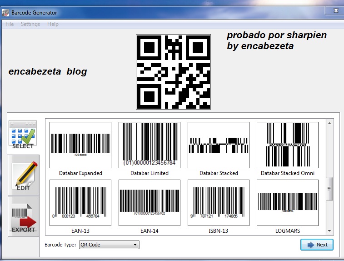The image size is (344, 261).
Task: Expand the Barcode Type QR Code dropdown
Action: coord(109,245)
